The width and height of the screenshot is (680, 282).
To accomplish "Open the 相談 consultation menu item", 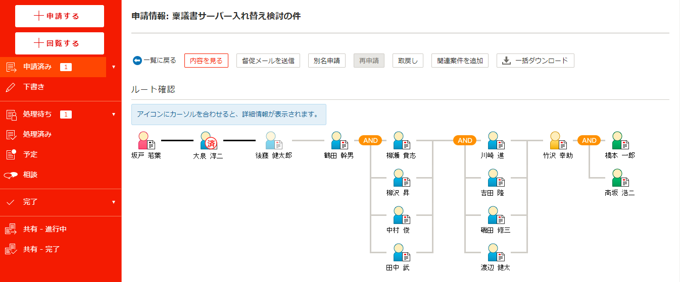I will point(30,175).
